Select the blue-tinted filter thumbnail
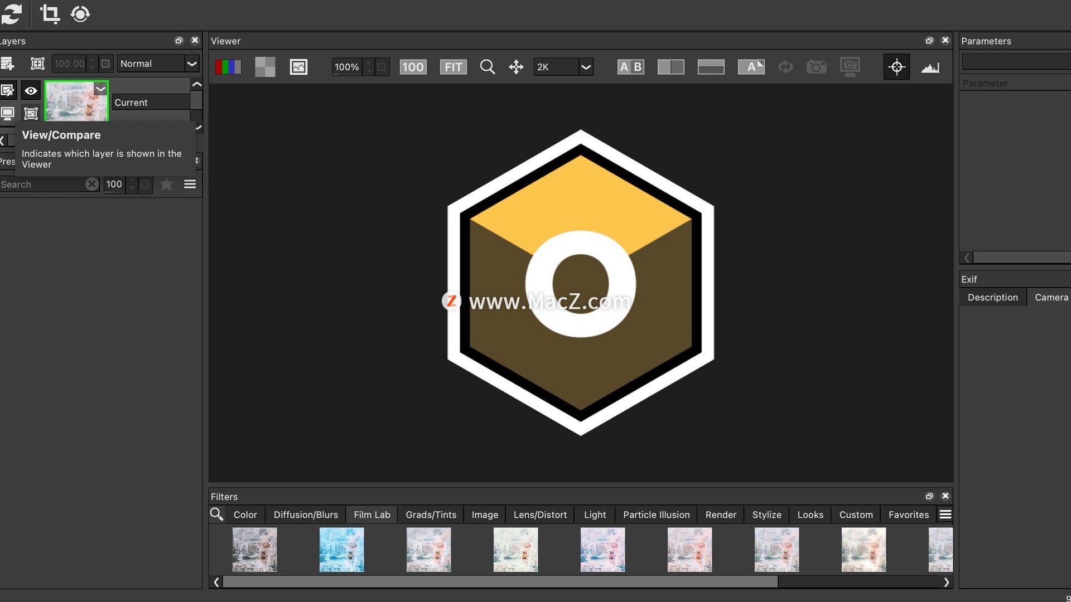The height and width of the screenshot is (602, 1071). (341, 550)
